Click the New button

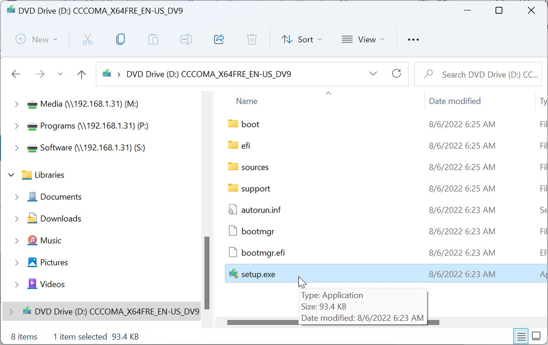(x=36, y=39)
